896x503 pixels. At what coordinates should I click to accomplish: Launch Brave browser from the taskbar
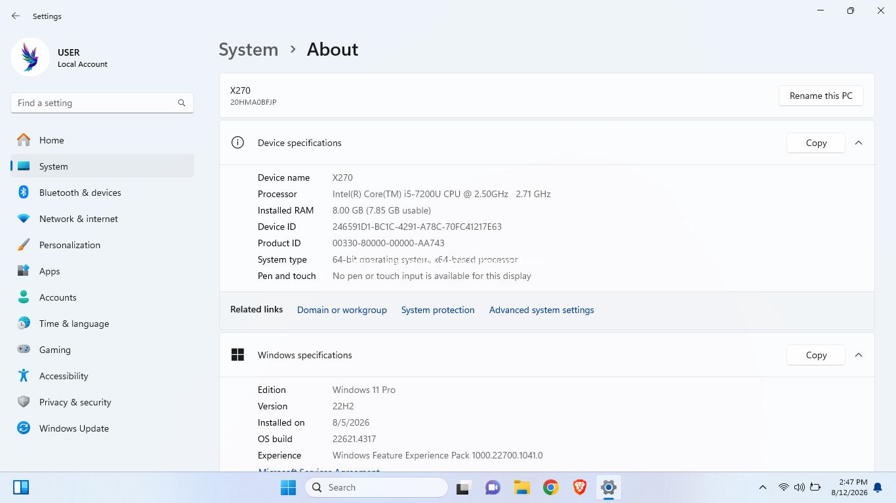pos(579,487)
